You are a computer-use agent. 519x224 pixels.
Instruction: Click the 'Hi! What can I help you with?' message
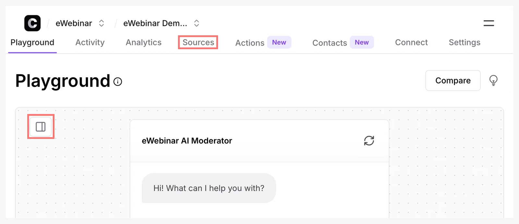click(209, 188)
